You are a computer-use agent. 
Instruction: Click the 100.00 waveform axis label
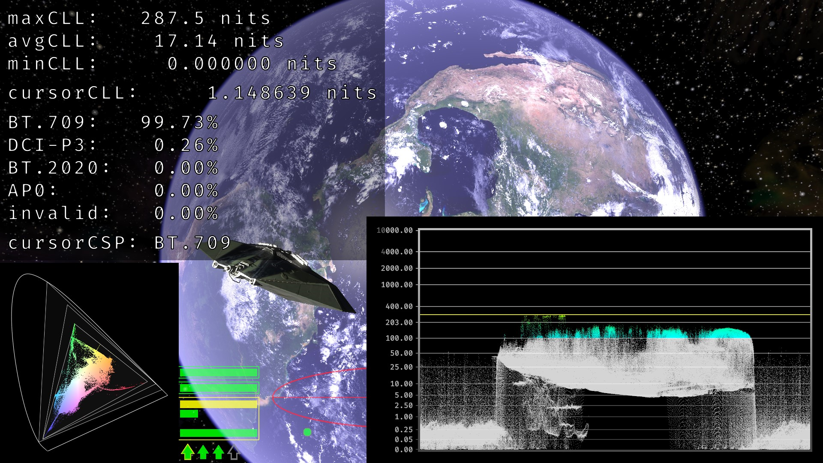399,338
